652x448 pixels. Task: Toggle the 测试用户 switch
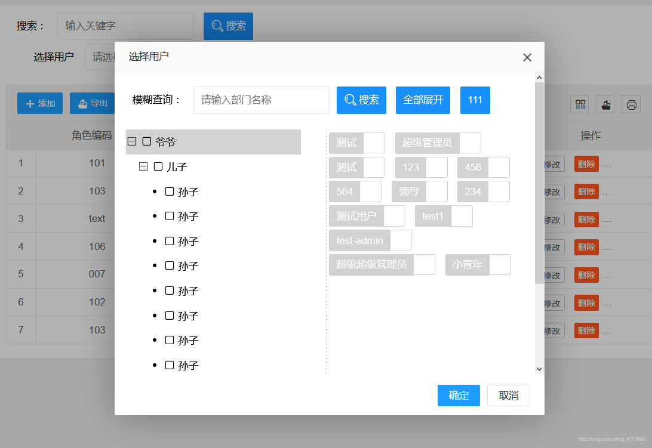point(367,216)
